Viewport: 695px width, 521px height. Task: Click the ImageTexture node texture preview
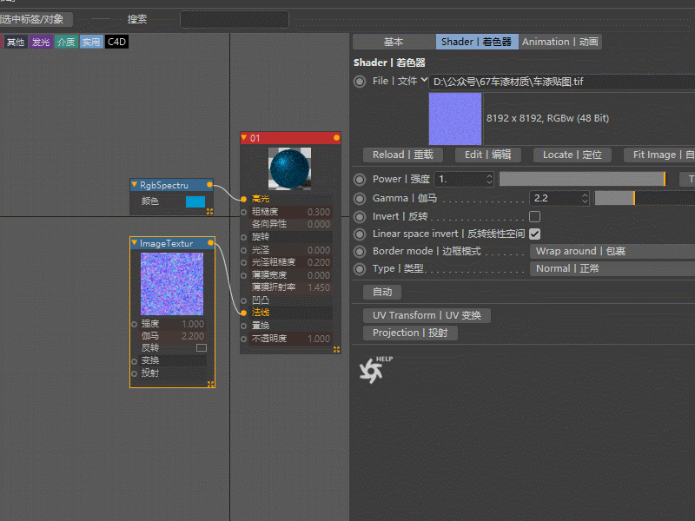(172, 284)
